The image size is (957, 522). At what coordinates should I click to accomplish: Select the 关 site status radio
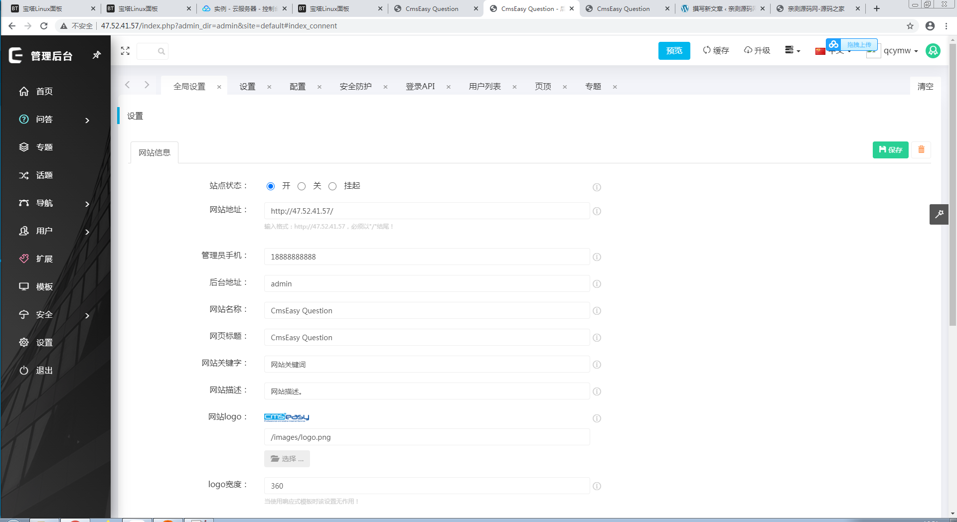[302, 186]
